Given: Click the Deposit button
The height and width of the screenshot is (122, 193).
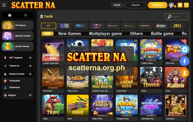Looking at the screenshot, I should (x=135, y=5).
